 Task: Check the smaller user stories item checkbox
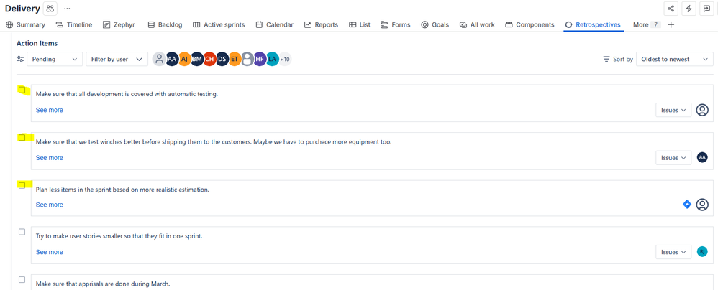coord(22,232)
